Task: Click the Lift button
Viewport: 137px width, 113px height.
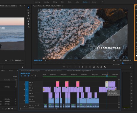Action: [x=94, y=67]
